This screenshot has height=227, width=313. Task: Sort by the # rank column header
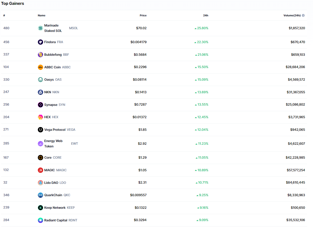(x=4, y=16)
